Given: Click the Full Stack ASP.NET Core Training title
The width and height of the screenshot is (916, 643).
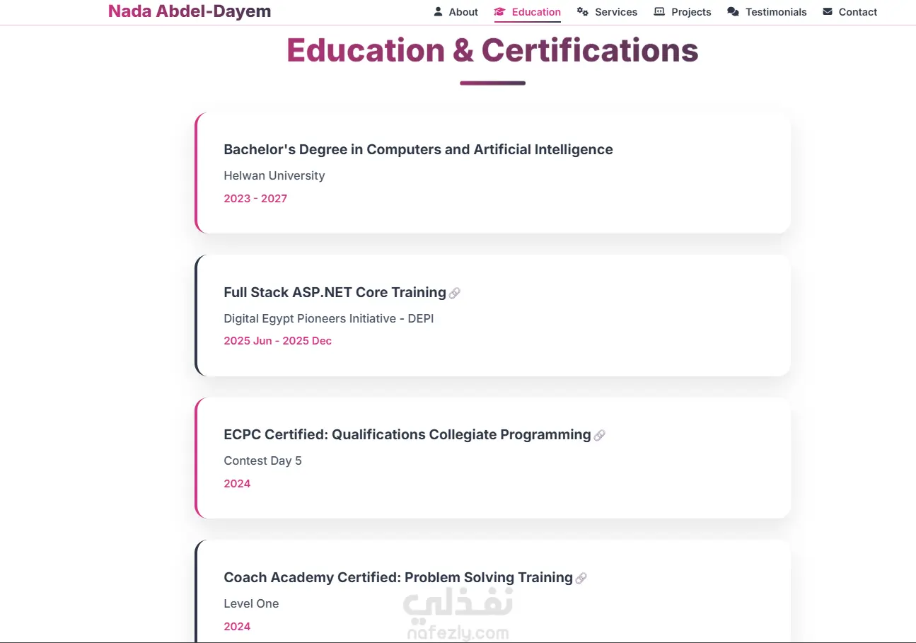Looking at the screenshot, I should click(335, 292).
